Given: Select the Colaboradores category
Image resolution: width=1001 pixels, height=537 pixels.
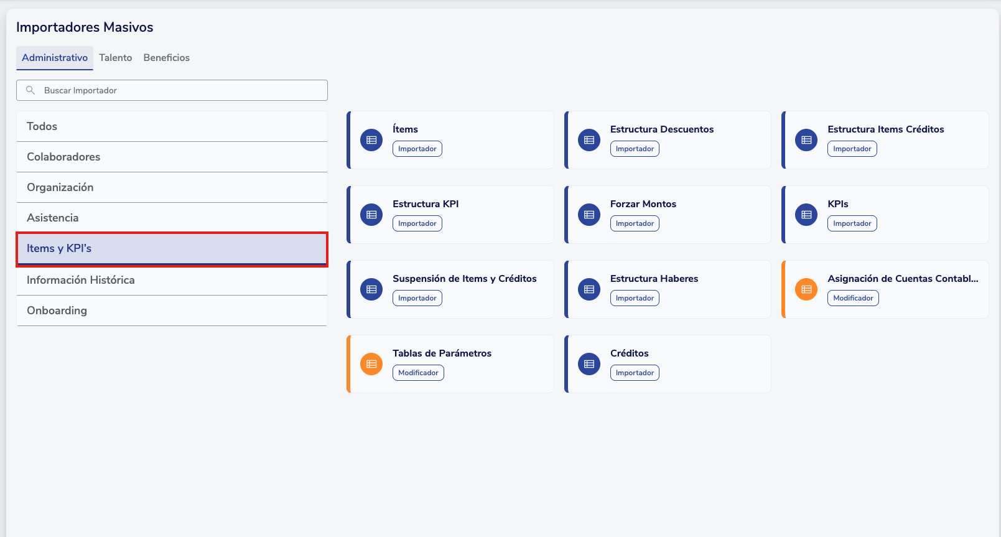Looking at the screenshot, I should (172, 157).
